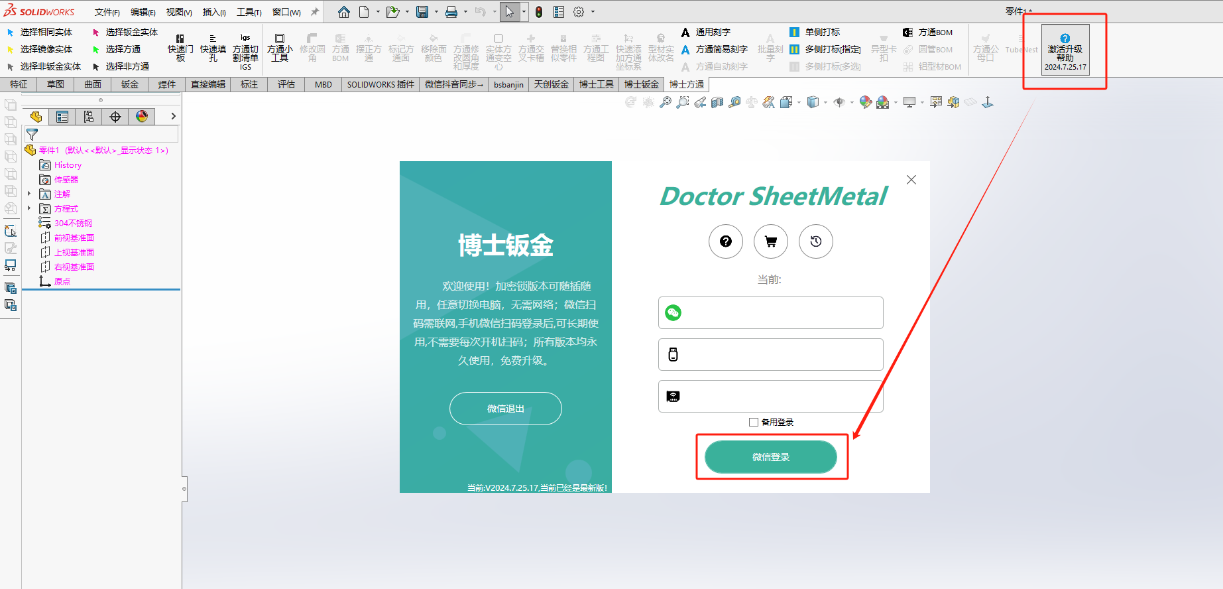Screen dimensions: 1223x589
Task: Click 方通简易刻字 command
Action: [x=714, y=49]
